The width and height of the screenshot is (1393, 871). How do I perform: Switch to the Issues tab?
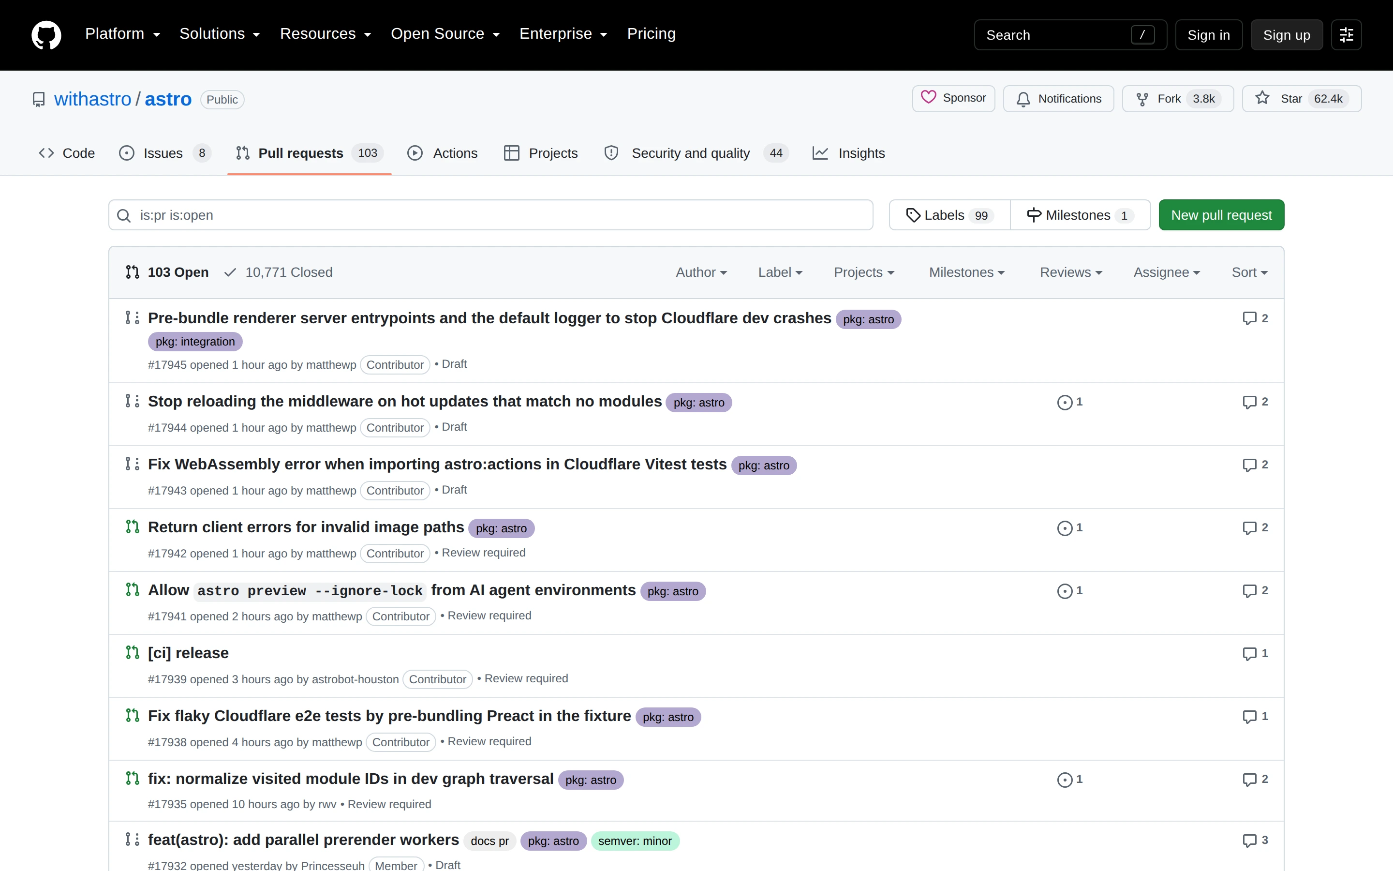pos(165,153)
